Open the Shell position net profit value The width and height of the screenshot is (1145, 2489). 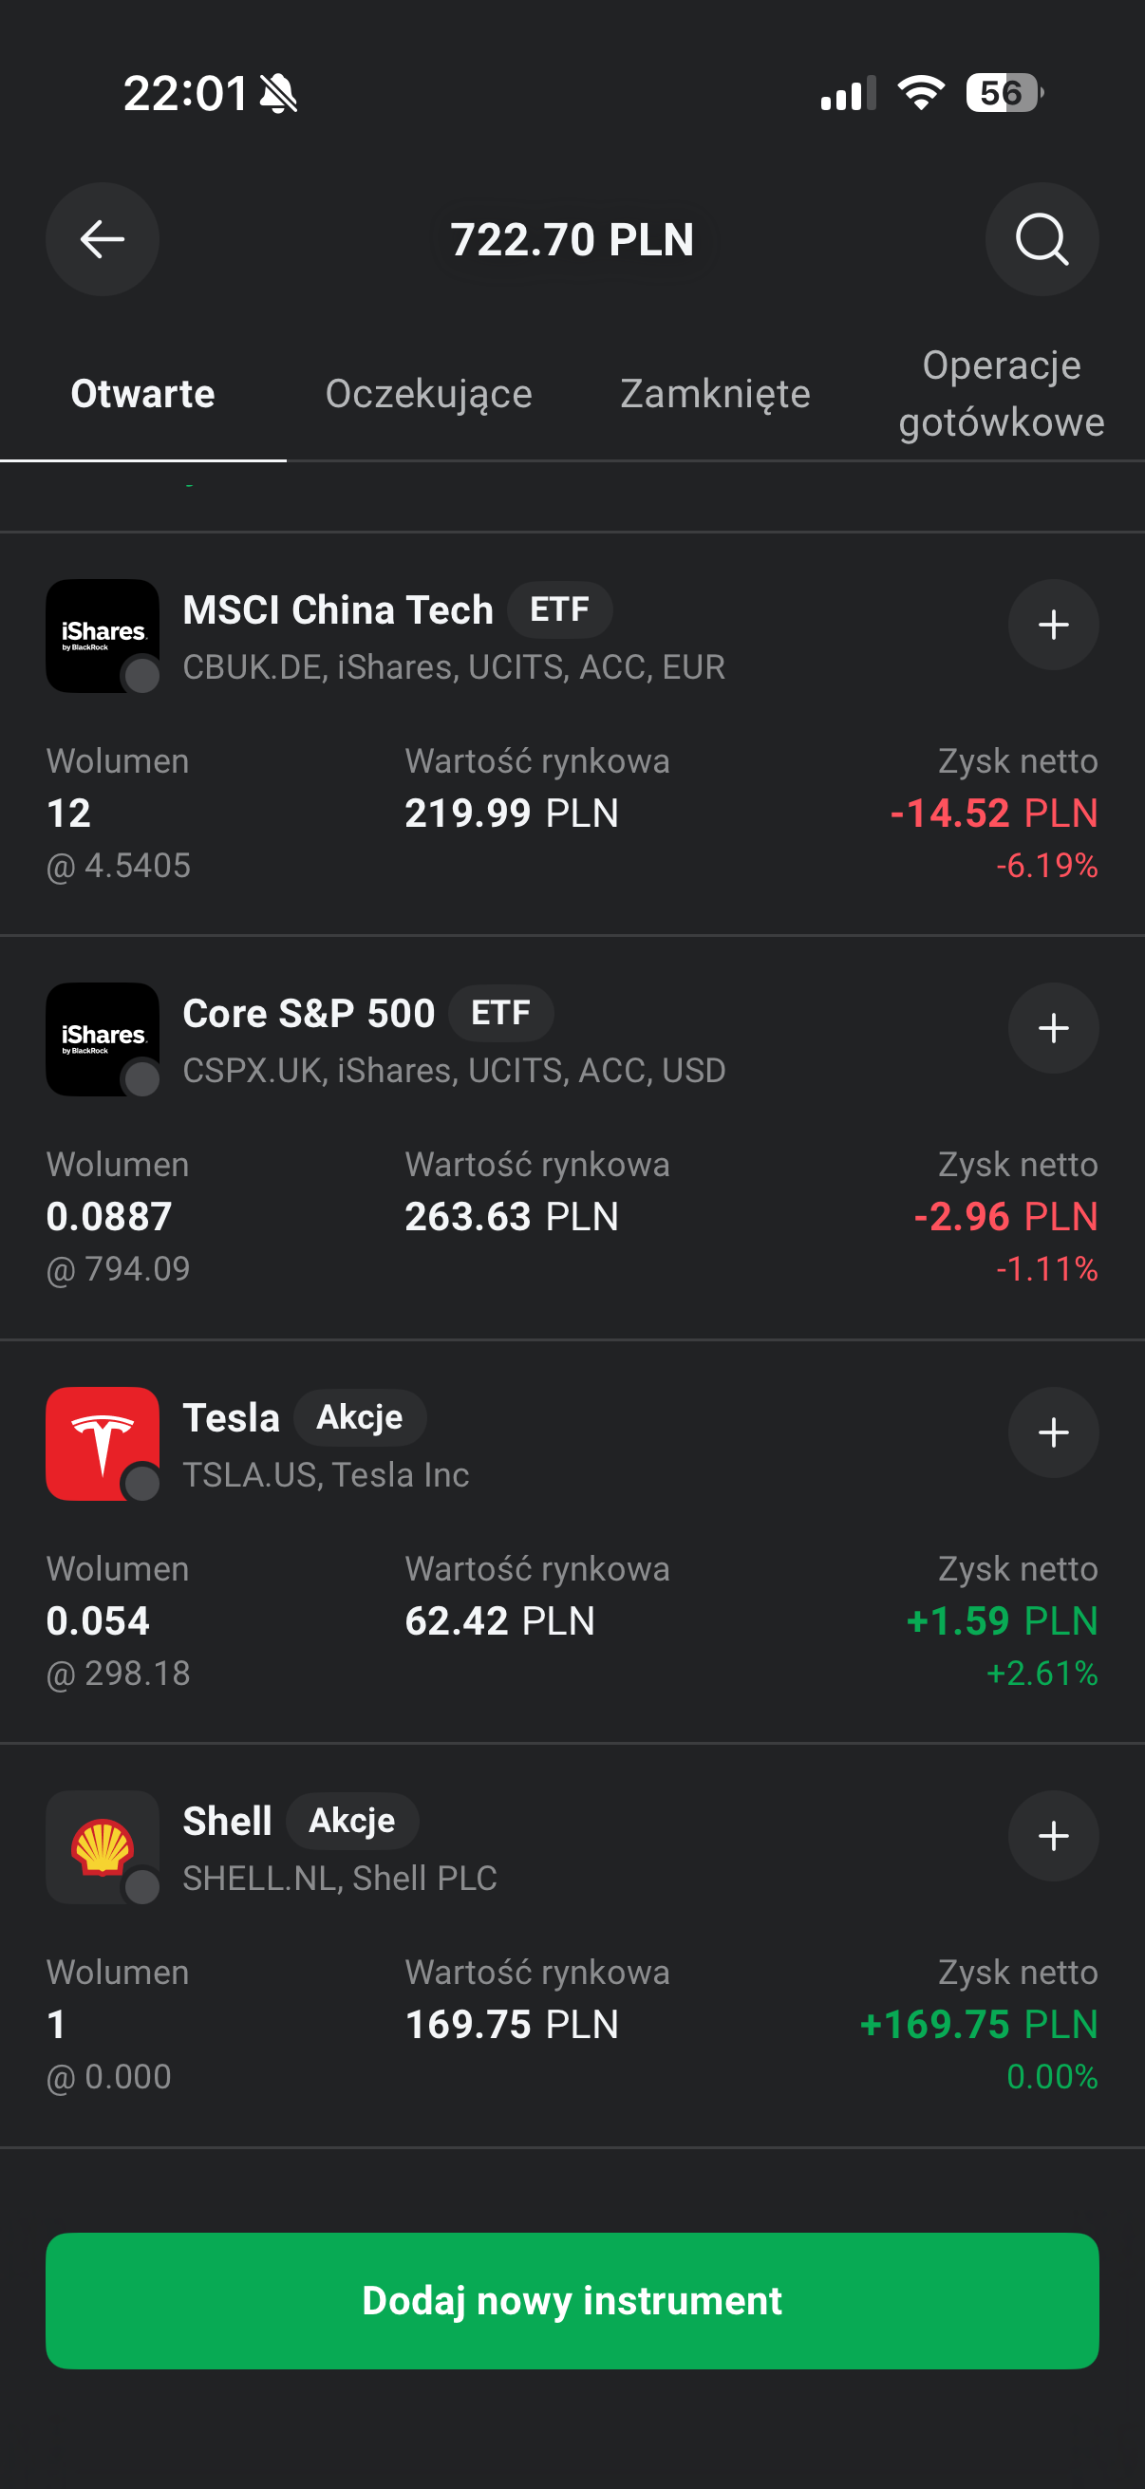tap(979, 2024)
